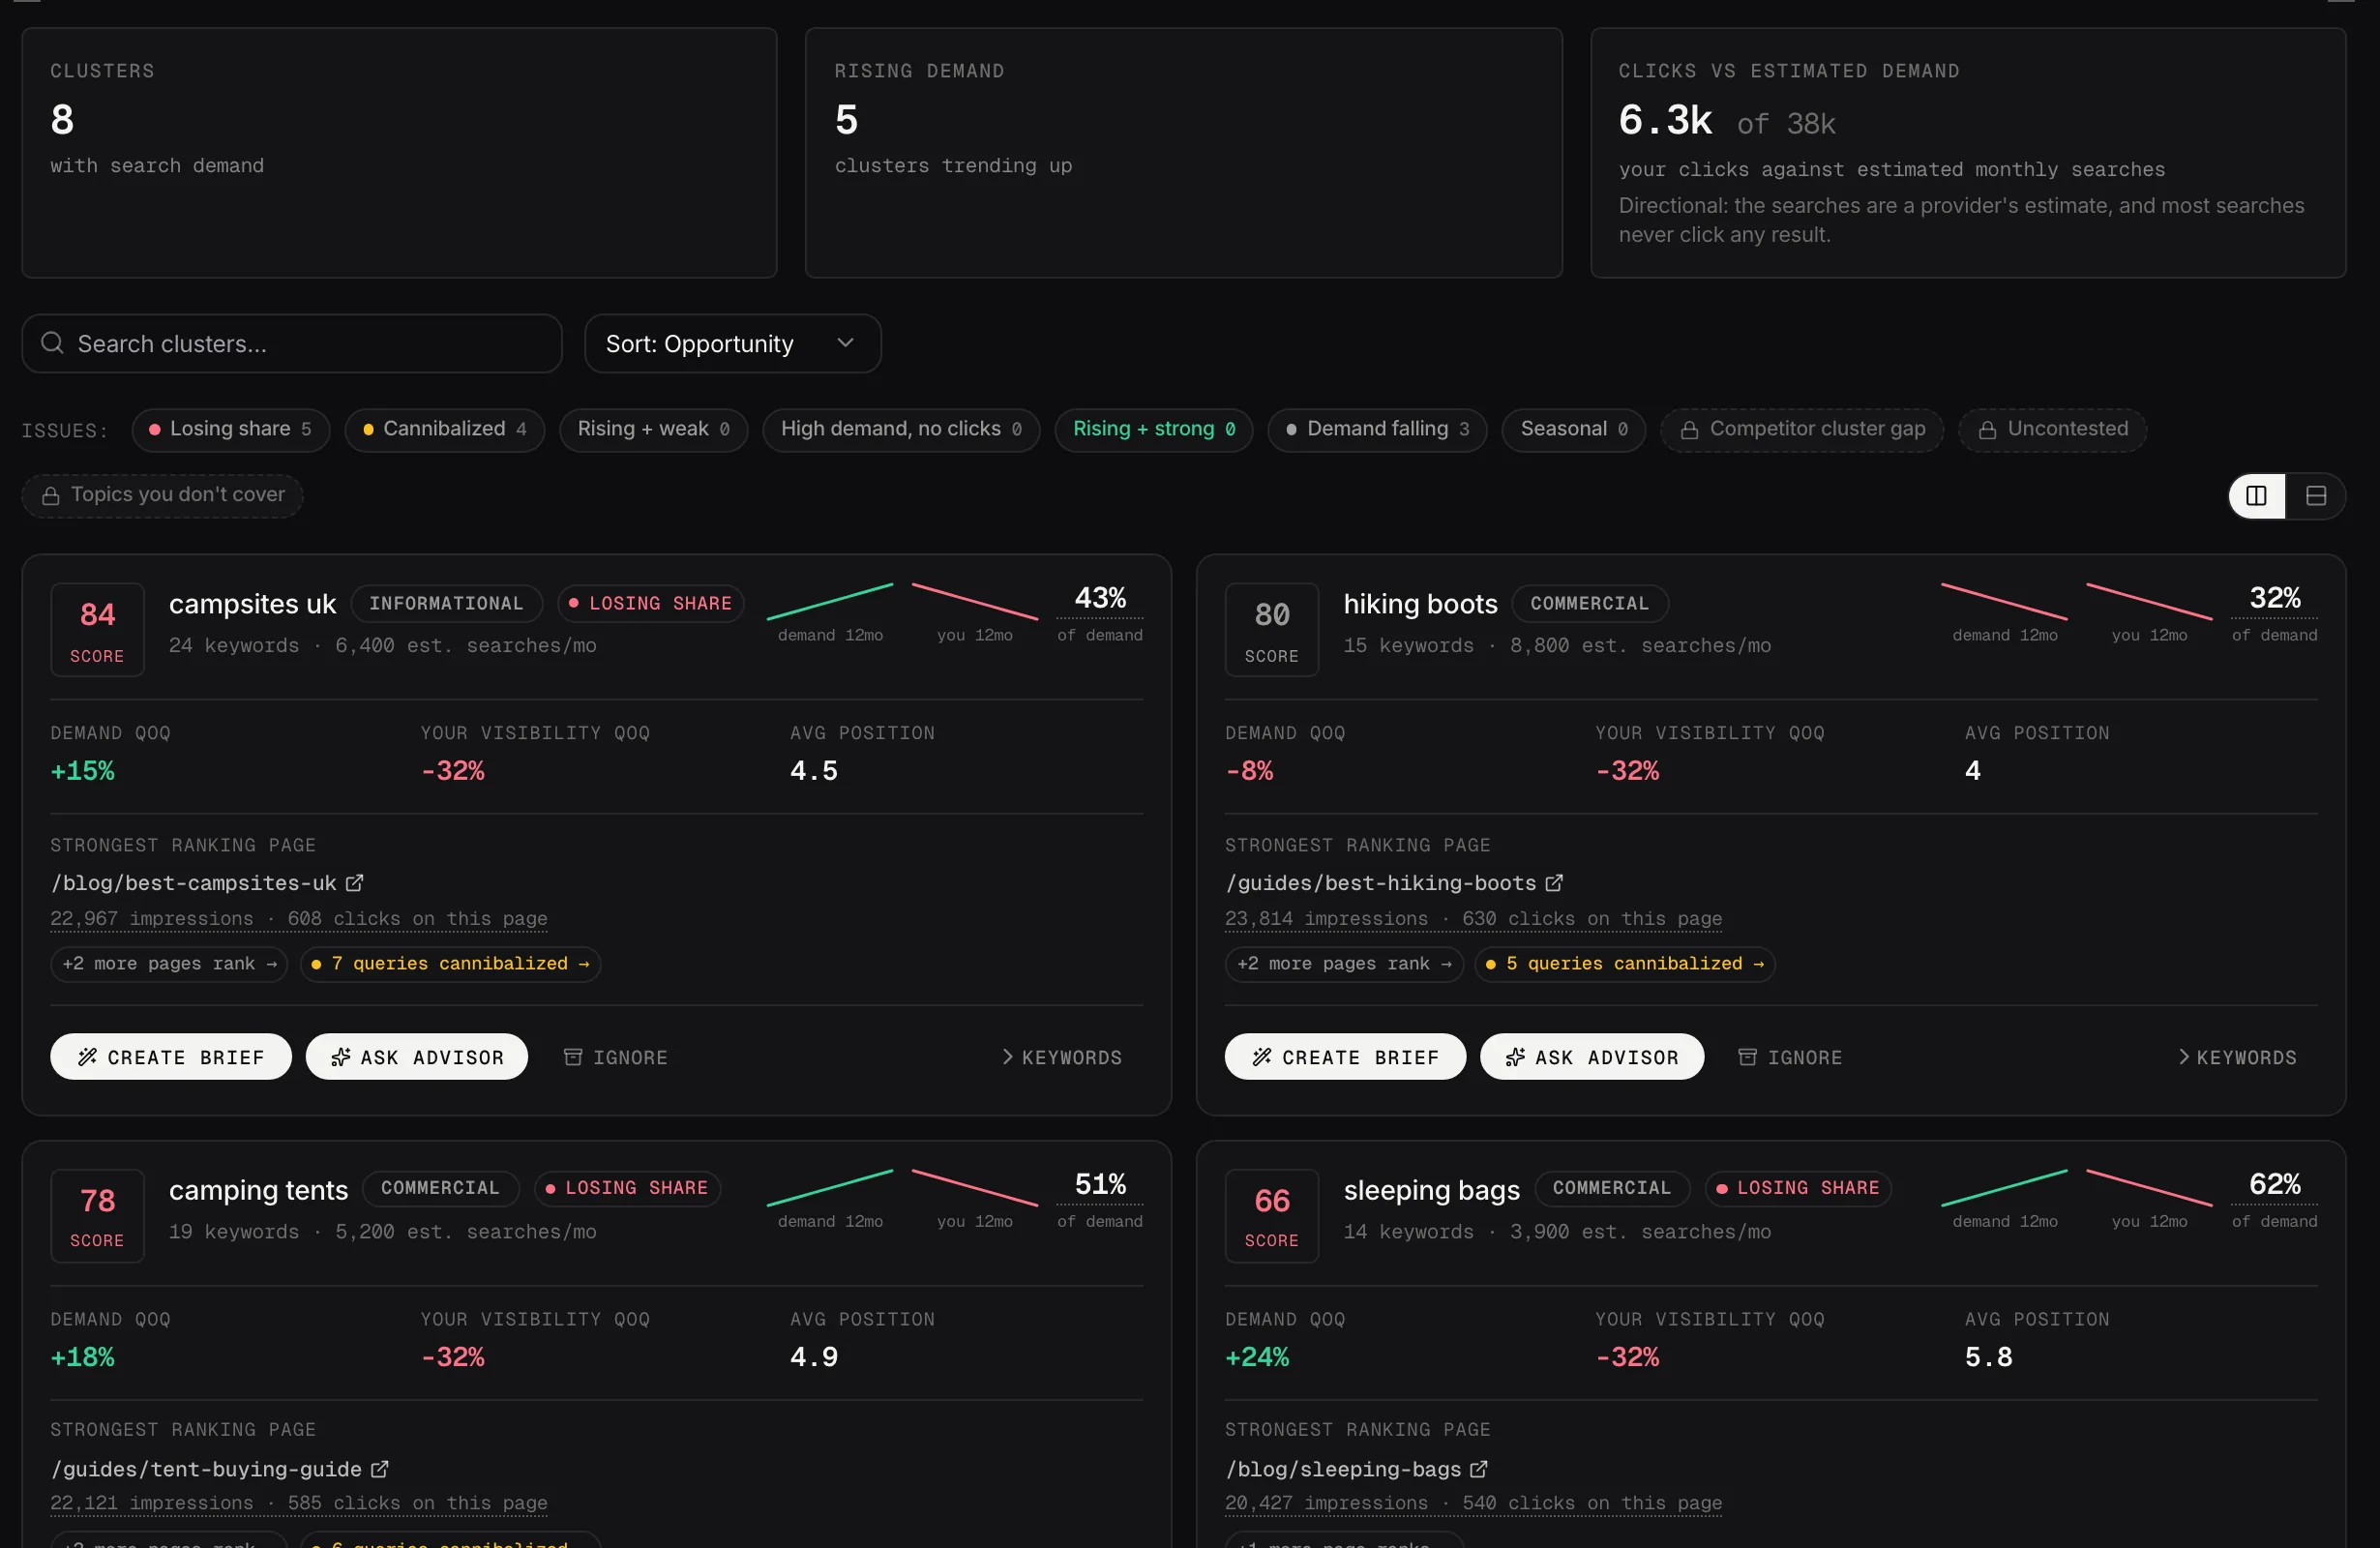Toggle the Demand falling filter chip
The width and height of the screenshot is (2380, 1548).
coord(1377,430)
